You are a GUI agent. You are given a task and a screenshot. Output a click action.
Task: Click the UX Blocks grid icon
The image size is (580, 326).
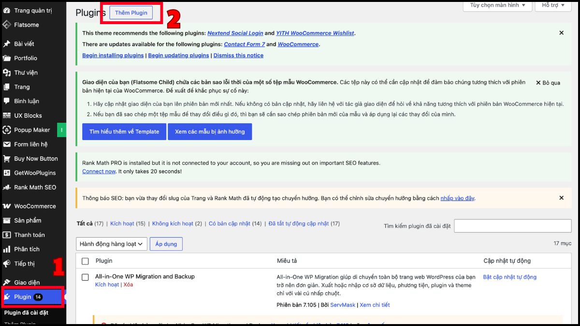click(x=7, y=115)
